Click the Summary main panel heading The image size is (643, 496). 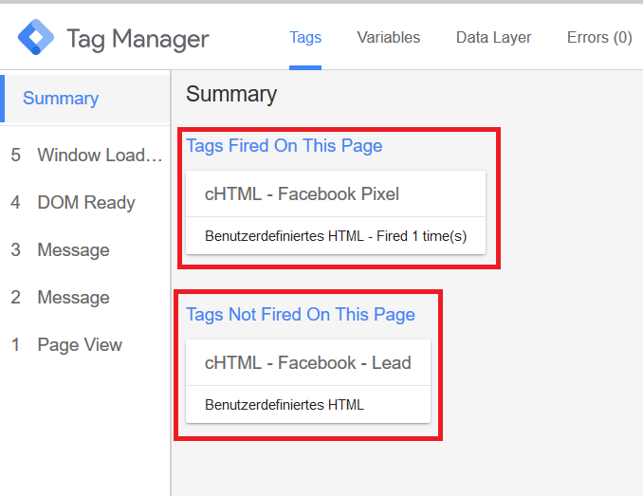(231, 94)
